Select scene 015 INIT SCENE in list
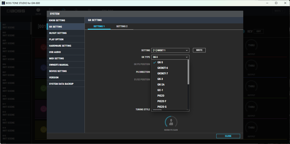This screenshot has height=144, width=290. 15,137
